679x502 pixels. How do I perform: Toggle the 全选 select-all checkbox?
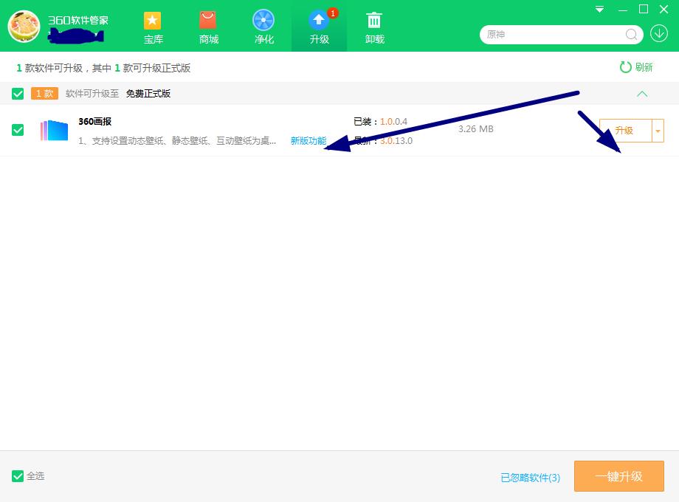(18, 476)
